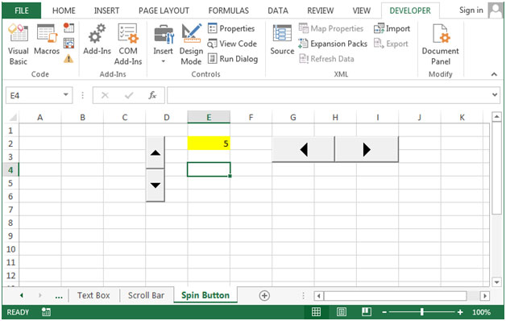Click the Insert Function fx icon
Screen dimensions: 506x321
tap(152, 95)
